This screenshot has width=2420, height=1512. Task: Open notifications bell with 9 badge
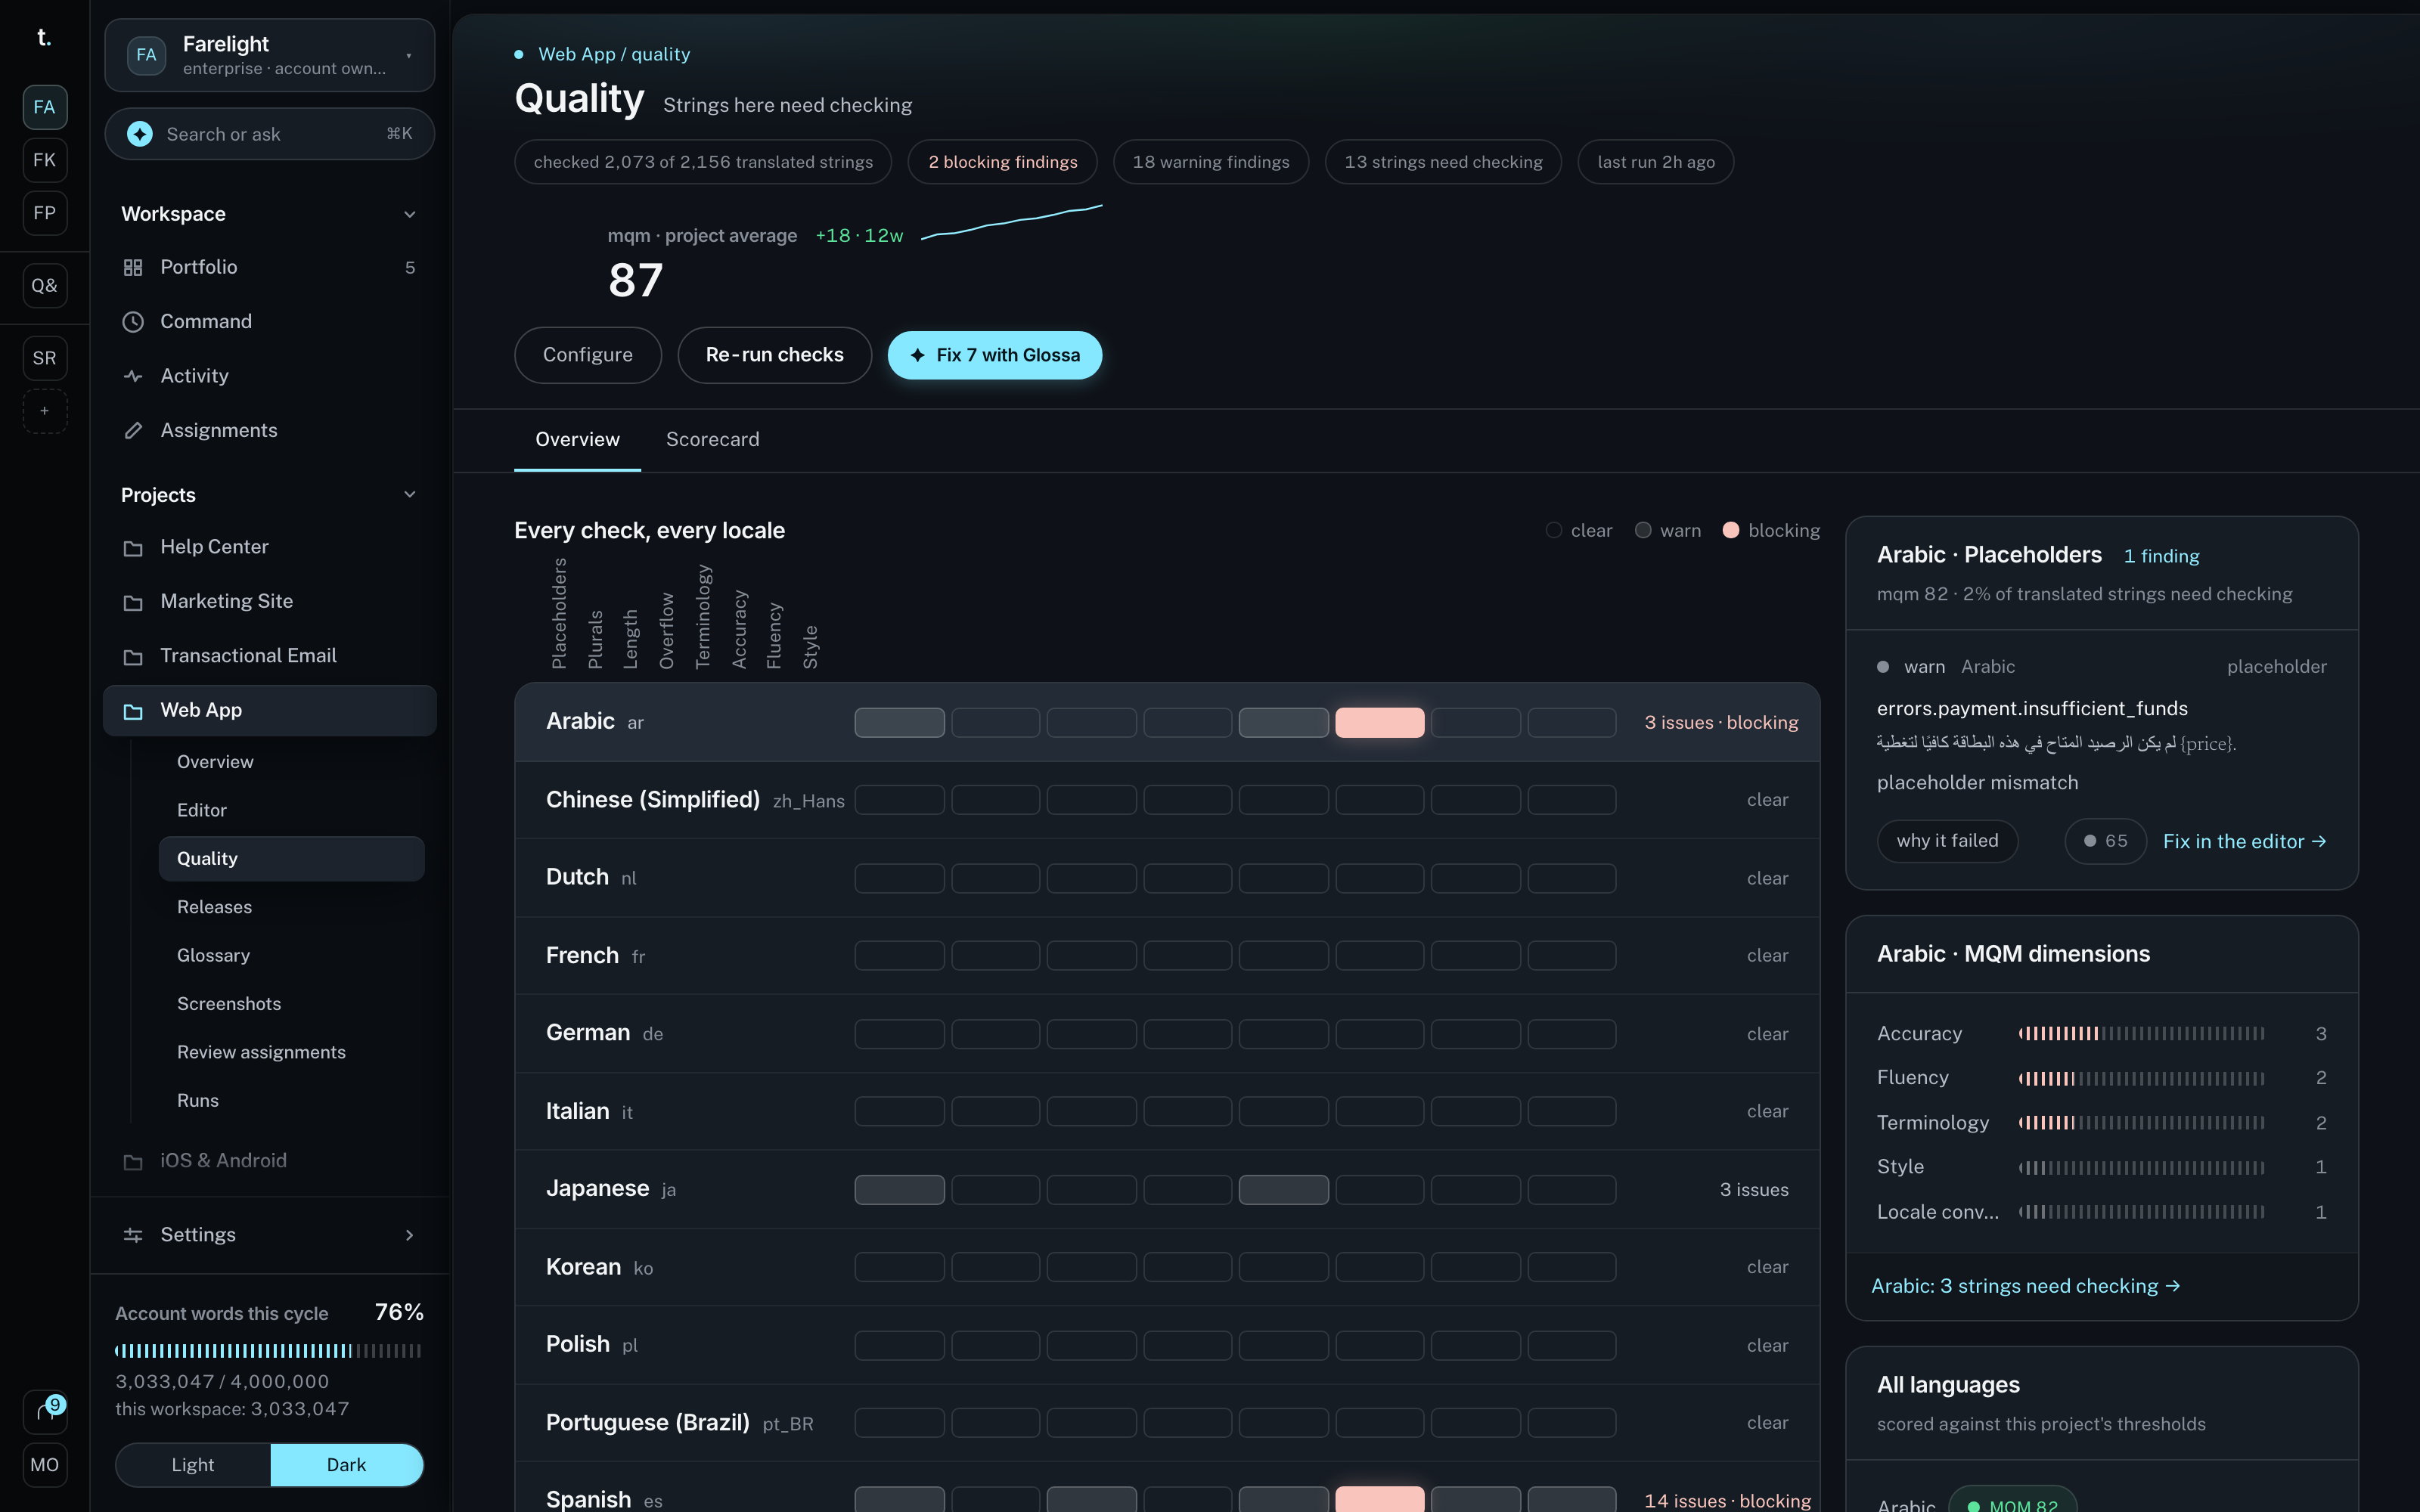(45, 1411)
